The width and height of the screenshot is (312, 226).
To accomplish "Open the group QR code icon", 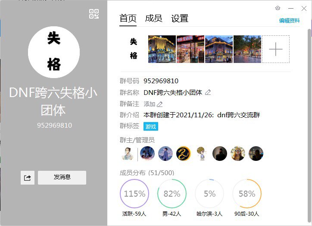I will click(x=94, y=14).
